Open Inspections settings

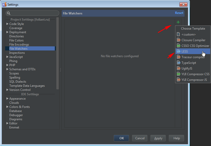17,53
